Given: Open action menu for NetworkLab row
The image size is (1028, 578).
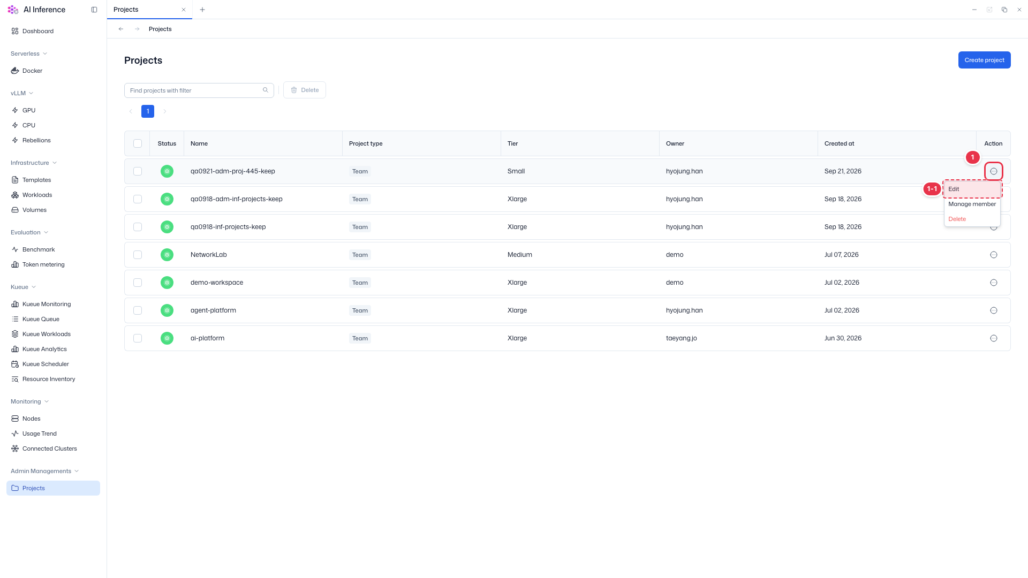Looking at the screenshot, I should (994, 255).
